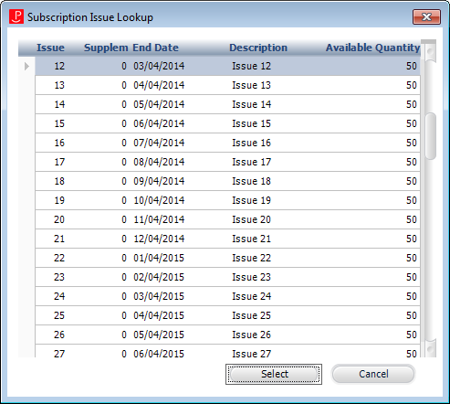Click the Description column header
Screen dimensions: 450x404
click(x=258, y=48)
